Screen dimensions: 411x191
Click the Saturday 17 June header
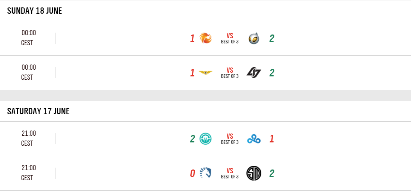38,111
